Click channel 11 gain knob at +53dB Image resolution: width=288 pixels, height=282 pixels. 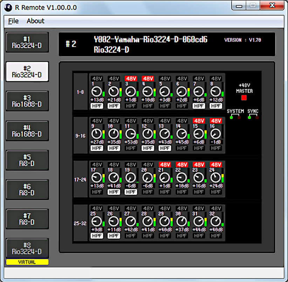(x=130, y=134)
